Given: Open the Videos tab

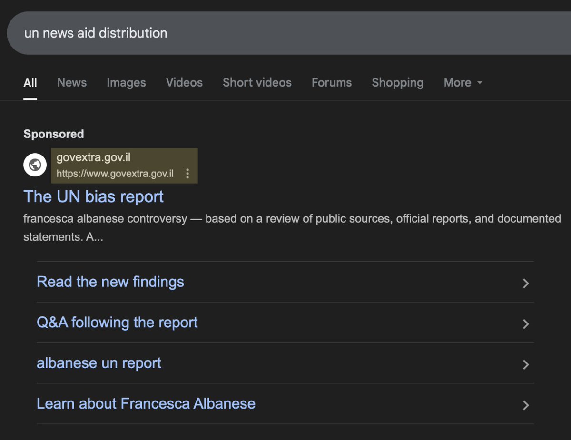Looking at the screenshot, I should [184, 82].
